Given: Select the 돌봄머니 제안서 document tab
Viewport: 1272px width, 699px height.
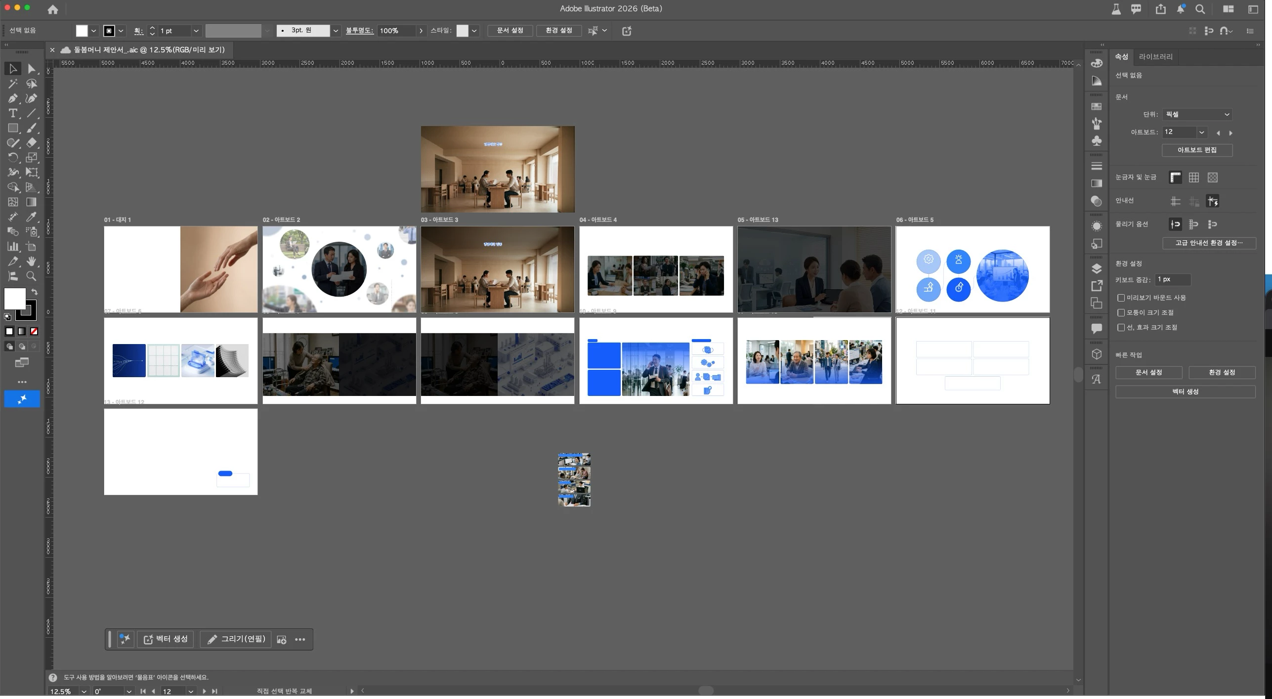Looking at the screenshot, I should (148, 49).
